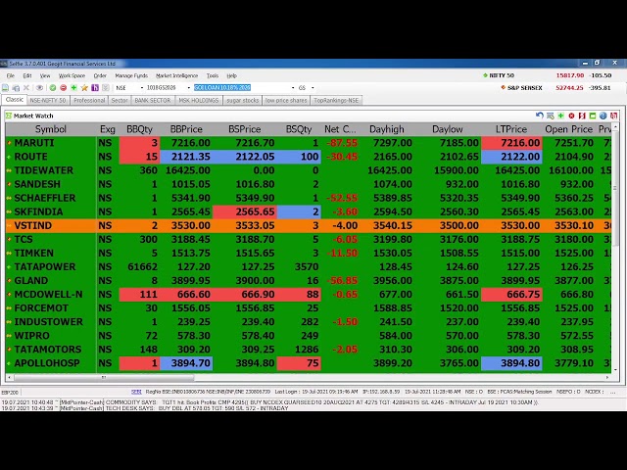Switch to the sugar stocks tab
627x470 pixels.
[243, 100]
